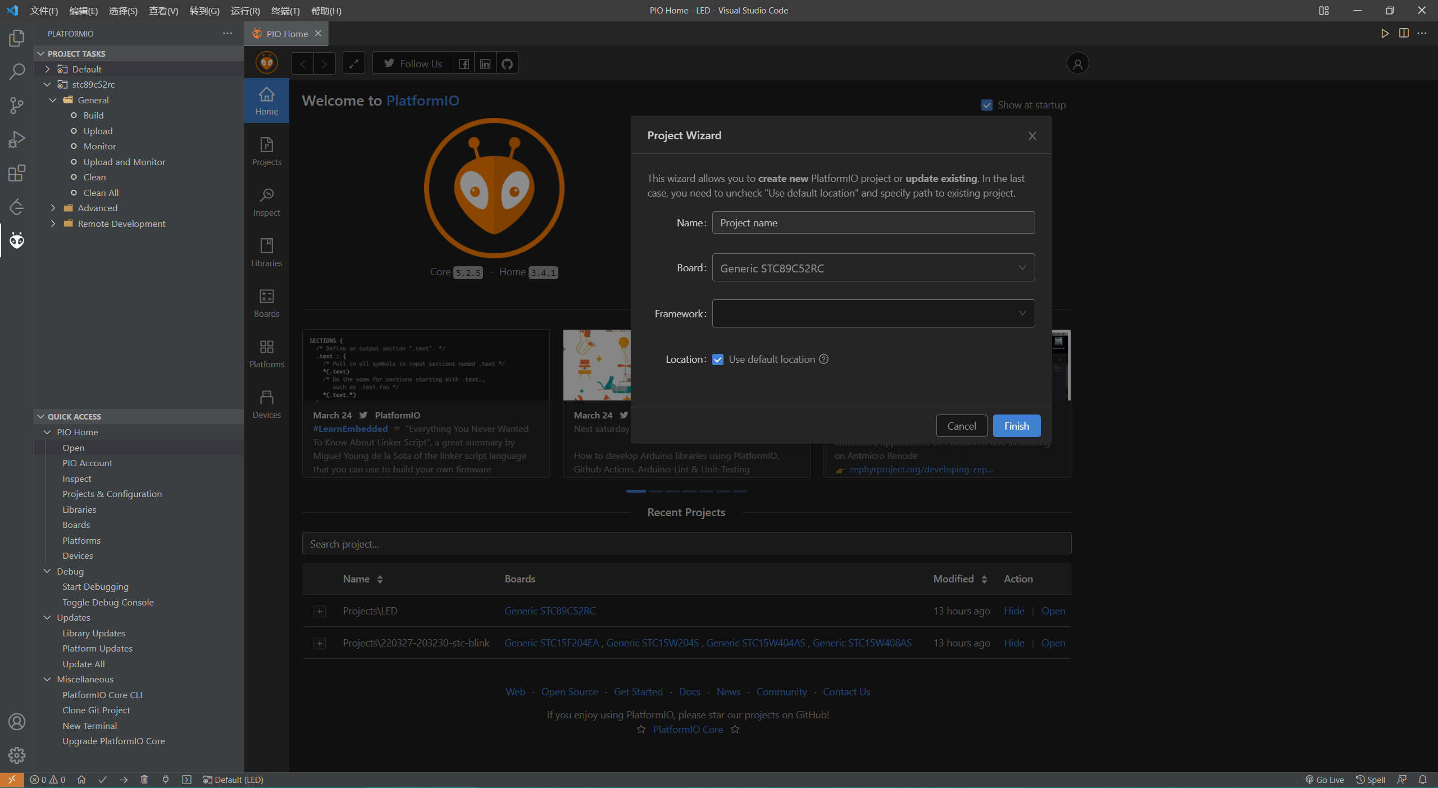
Task: Hide the 220327-203230-stc-blink project
Action: pos(1014,643)
